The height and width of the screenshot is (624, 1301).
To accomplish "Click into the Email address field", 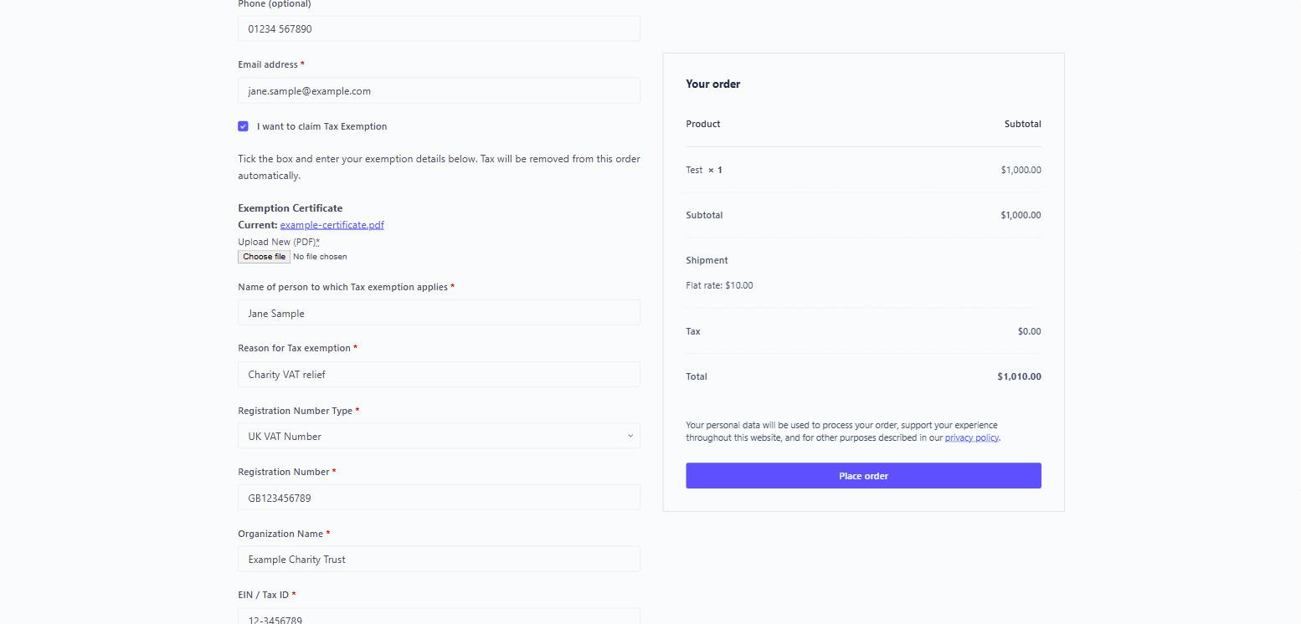I will pos(439,90).
